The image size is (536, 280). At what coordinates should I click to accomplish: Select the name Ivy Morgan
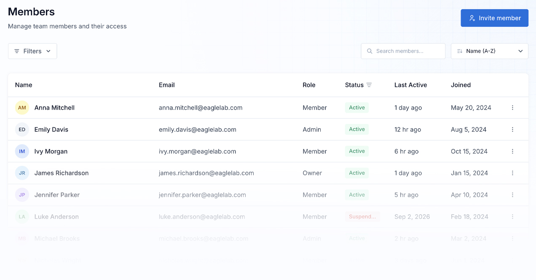coord(51,151)
